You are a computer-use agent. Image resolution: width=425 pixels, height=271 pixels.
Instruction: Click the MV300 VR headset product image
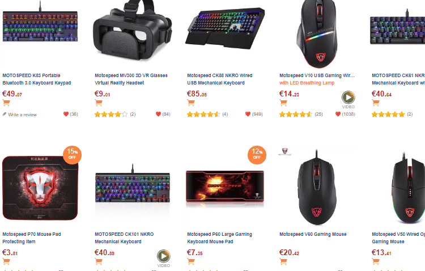pos(132,31)
